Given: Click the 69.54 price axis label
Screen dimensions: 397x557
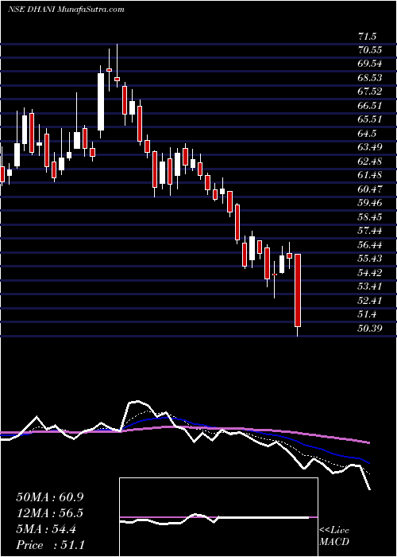Looking at the screenshot, I should [x=370, y=64].
